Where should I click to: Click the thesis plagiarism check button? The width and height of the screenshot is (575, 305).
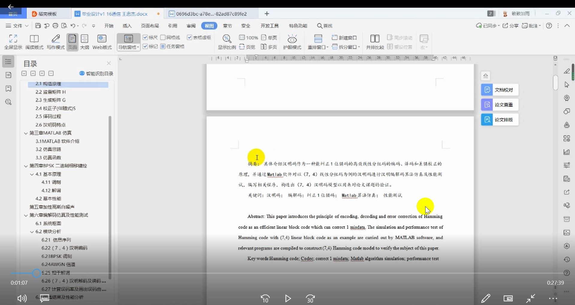[x=500, y=105]
